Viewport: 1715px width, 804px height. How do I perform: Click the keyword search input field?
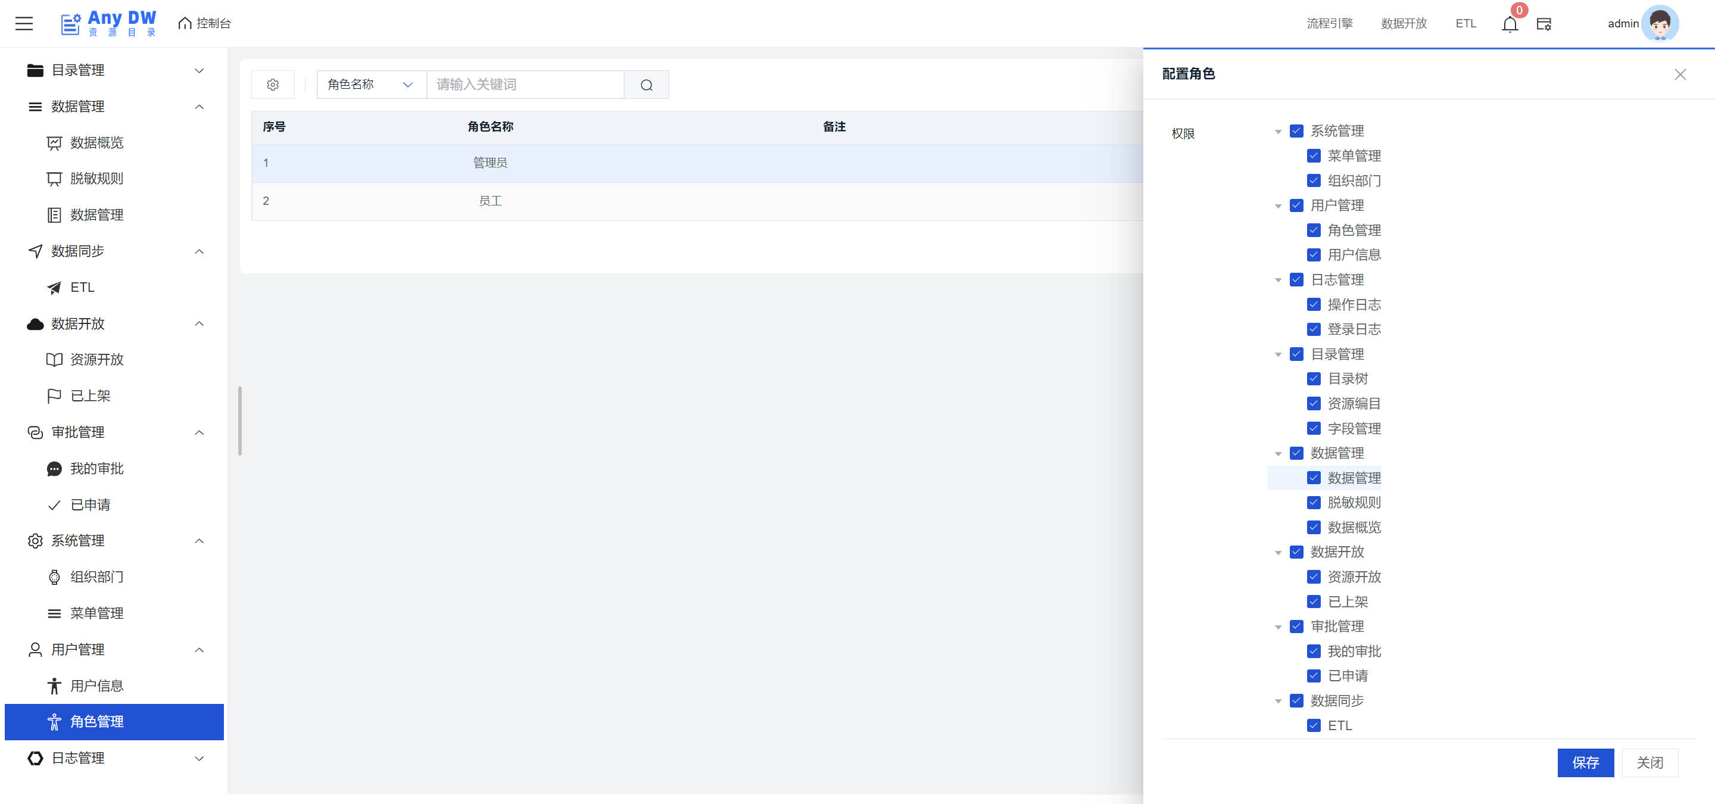coord(525,85)
